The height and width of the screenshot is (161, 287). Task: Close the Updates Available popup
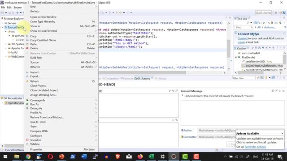click(282, 133)
